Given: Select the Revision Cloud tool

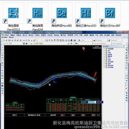Looking at the screenshot, I should [x=2, y=65].
